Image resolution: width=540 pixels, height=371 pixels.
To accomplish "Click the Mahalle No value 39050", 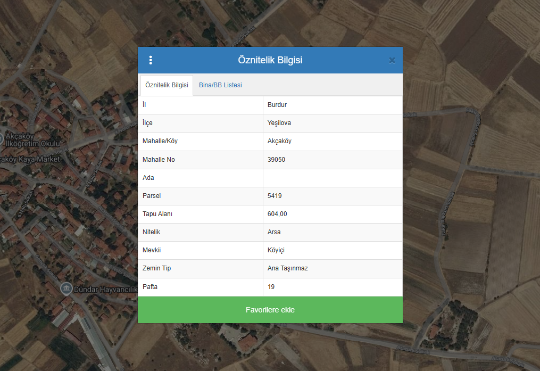I will (277, 160).
